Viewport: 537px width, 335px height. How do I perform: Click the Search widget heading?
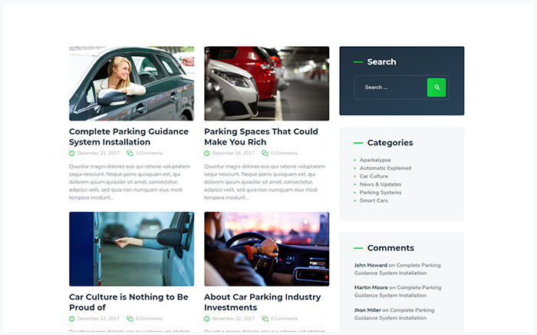click(x=381, y=61)
